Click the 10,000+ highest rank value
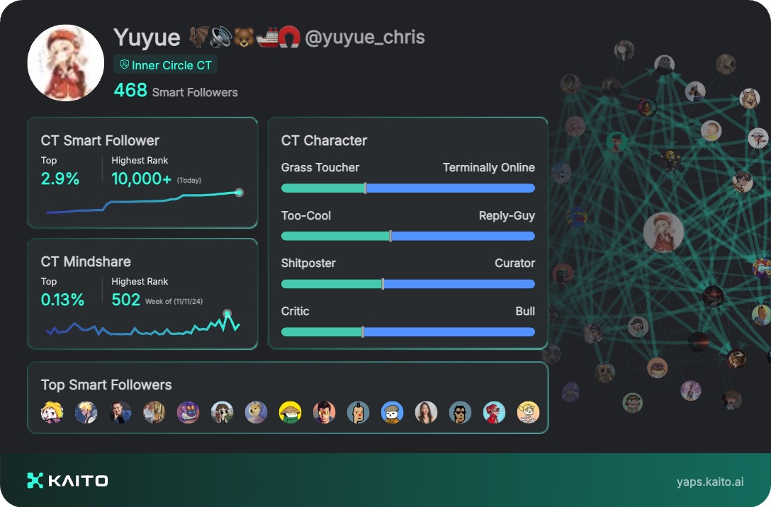This screenshot has height=507, width=771. [x=141, y=178]
